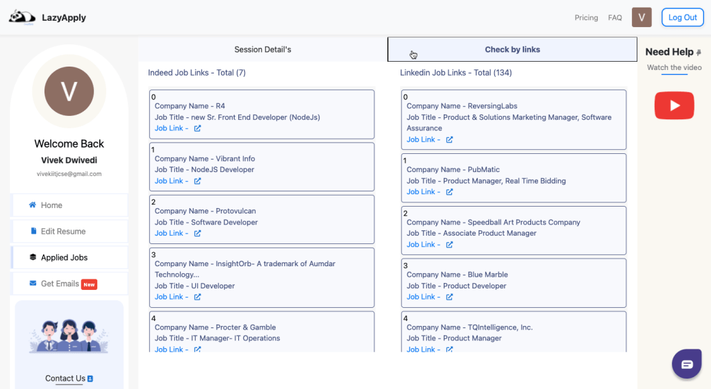Image resolution: width=711 pixels, height=389 pixels.
Task: Open external link icon for PubMatic job
Action: click(x=449, y=191)
